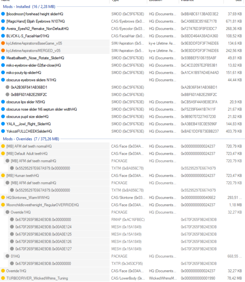Click the blue dot for Meatballteeth_Nose_Rotate_SliderHQ

pyautogui.click(x=3, y=58)
